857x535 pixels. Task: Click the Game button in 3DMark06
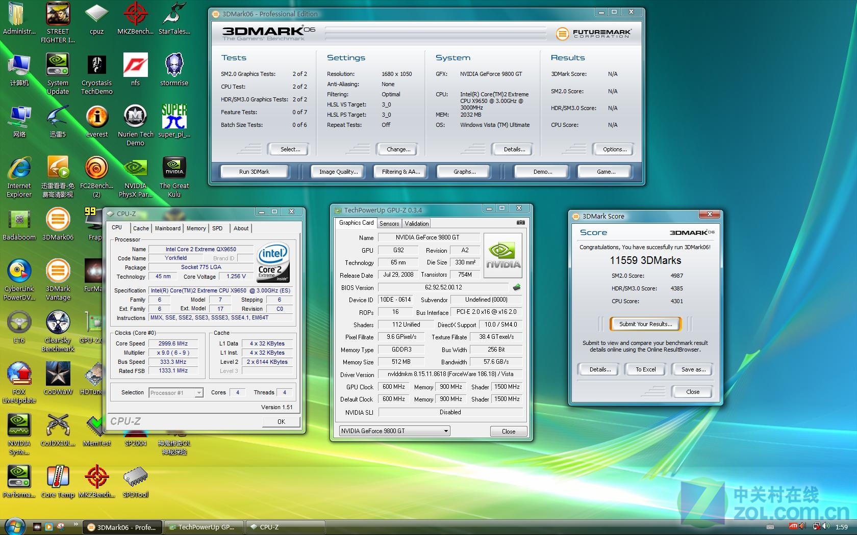tap(606, 172)
